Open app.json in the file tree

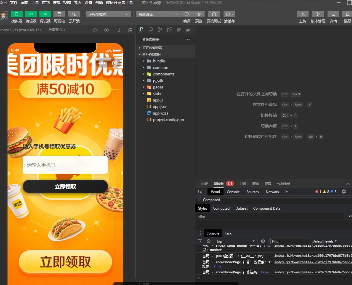point(160,107)
